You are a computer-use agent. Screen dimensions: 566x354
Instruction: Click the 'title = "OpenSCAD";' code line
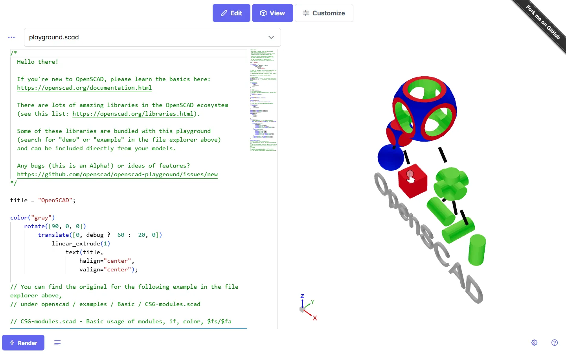[43, 200]
